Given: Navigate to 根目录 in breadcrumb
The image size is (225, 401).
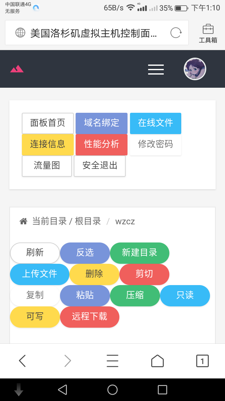Looking at the screenshot, I should (88, 221).
